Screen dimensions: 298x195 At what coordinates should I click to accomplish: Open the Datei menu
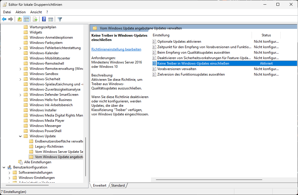(7, 12)
